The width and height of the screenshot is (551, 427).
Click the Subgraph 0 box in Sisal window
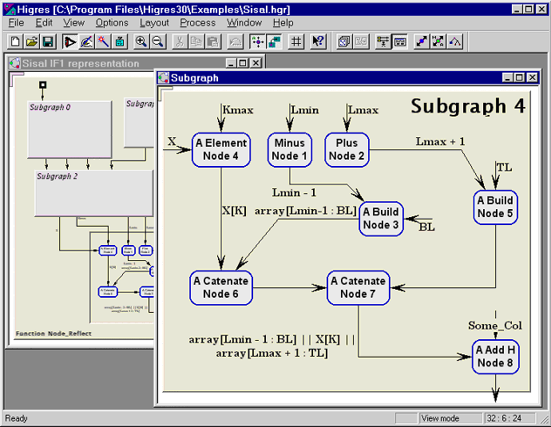(x=70, y=129)
